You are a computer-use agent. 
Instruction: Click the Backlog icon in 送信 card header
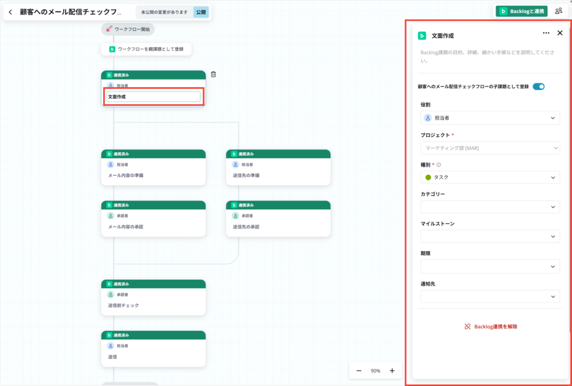tap(109, 335)
